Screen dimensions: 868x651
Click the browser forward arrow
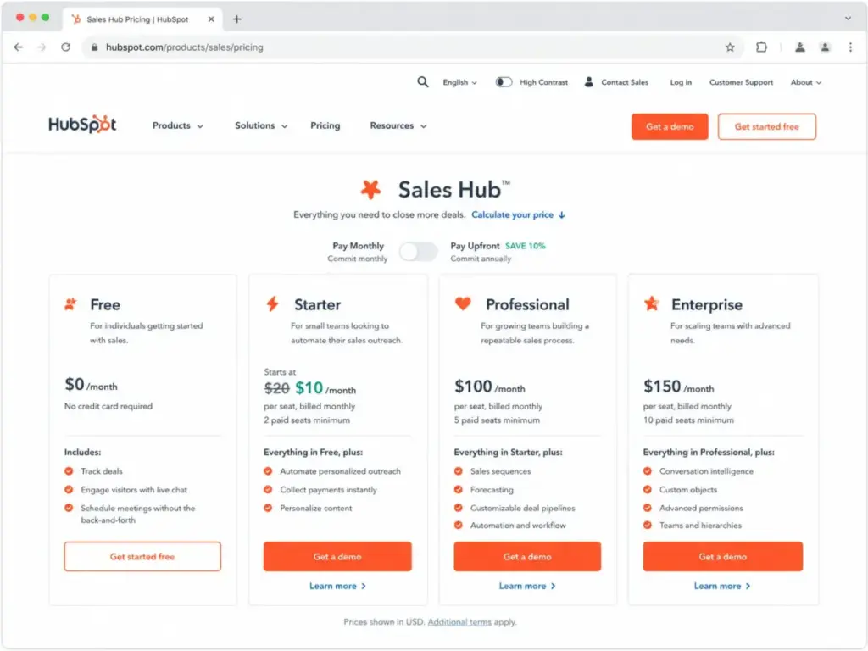coord(42,47)
